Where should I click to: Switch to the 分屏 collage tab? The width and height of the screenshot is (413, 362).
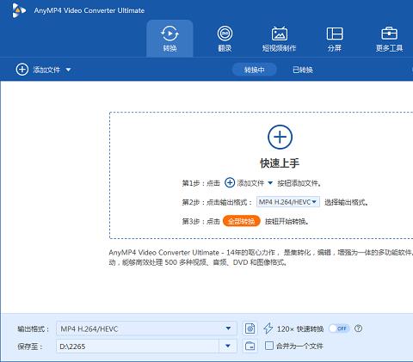[x=335, y=39]
